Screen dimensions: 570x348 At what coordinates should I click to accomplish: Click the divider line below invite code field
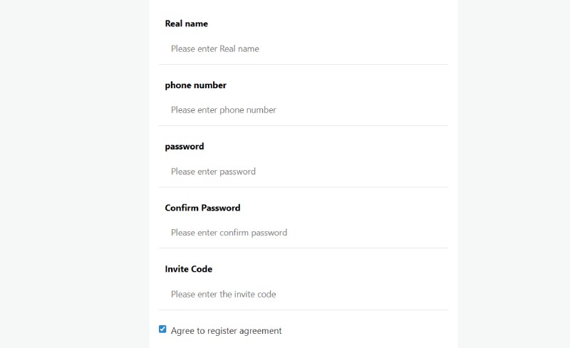[304, 310]
